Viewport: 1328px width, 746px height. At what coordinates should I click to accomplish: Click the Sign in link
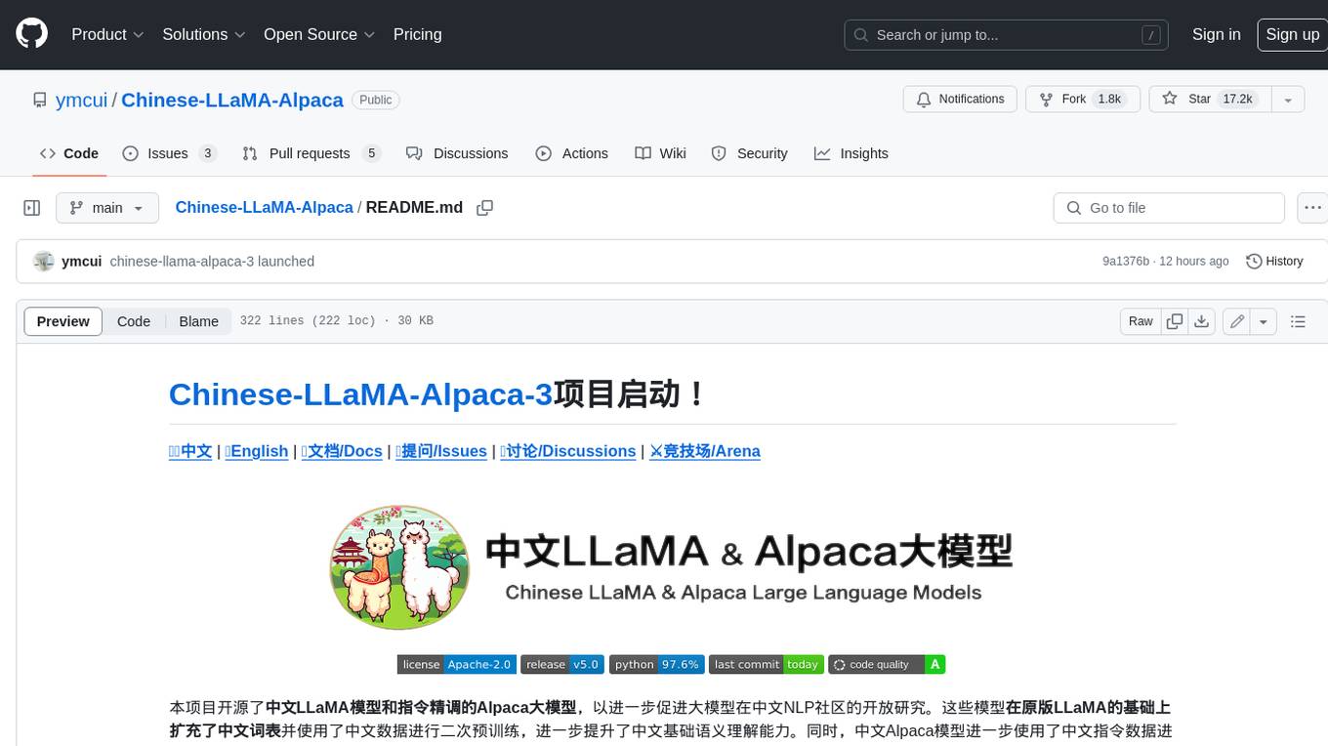pos(1216,34)
